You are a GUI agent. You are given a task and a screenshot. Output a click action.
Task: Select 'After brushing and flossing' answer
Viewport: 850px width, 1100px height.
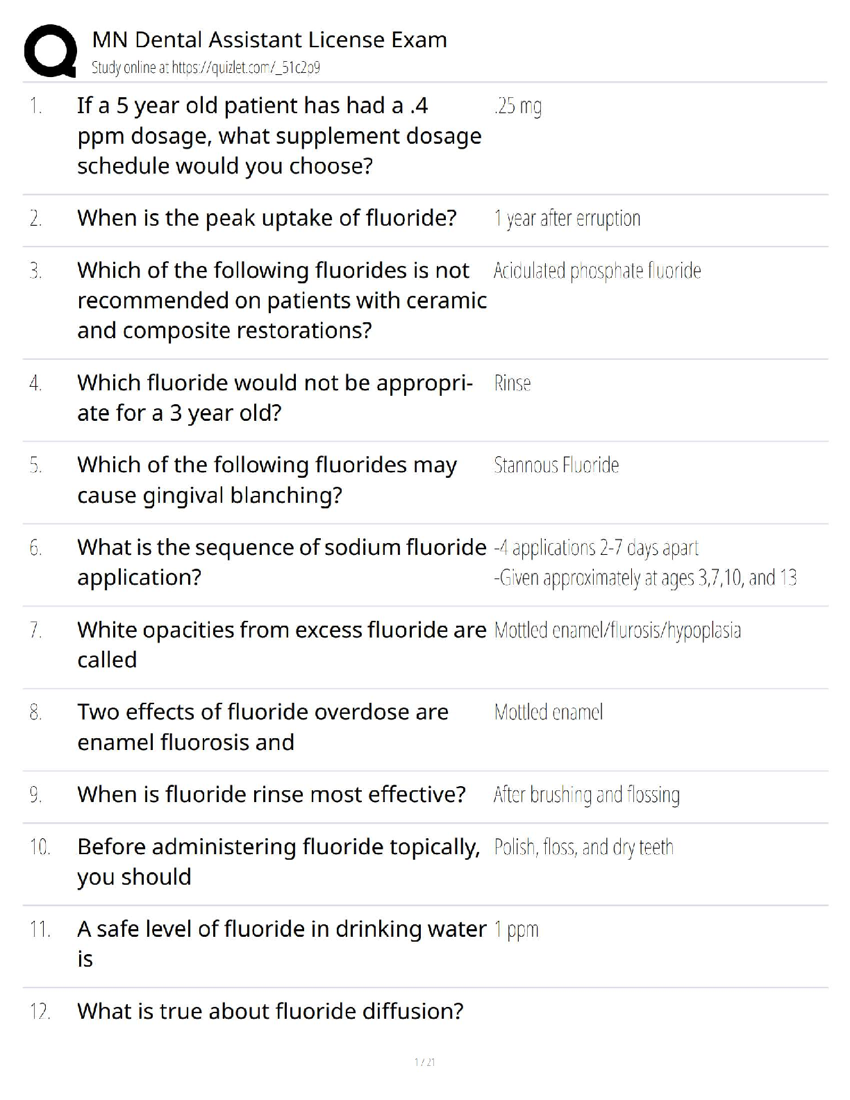pyautogui.click(x=586, y=794)
